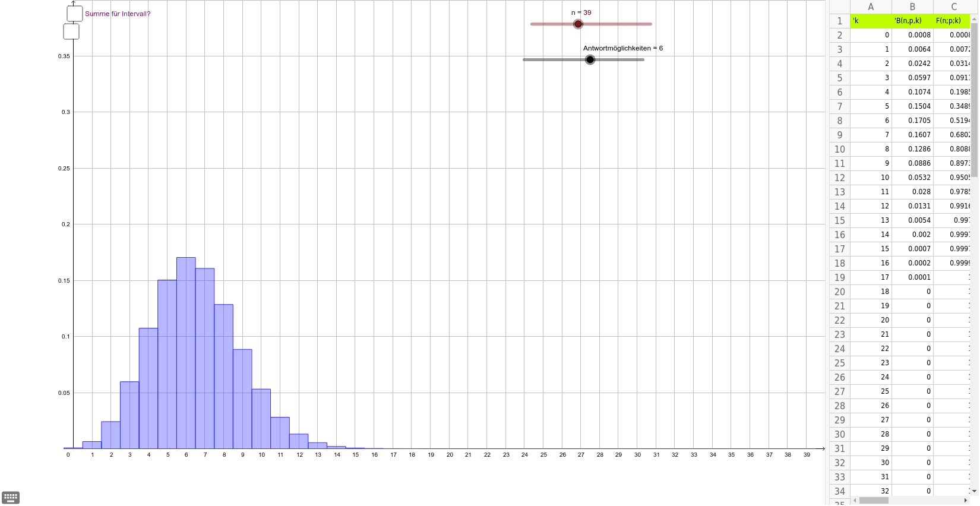Click the spreadsheet scroll-left arrow

pos(855,500)
